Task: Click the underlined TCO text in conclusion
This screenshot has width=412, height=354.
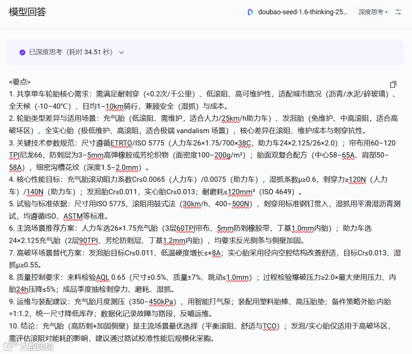Action: point(270,327)
